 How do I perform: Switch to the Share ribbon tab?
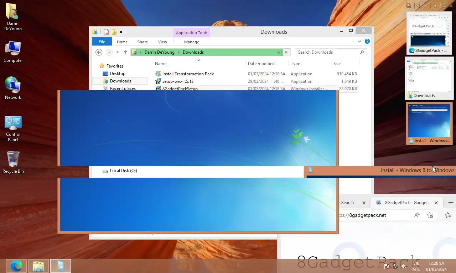[x=142, y=42]
